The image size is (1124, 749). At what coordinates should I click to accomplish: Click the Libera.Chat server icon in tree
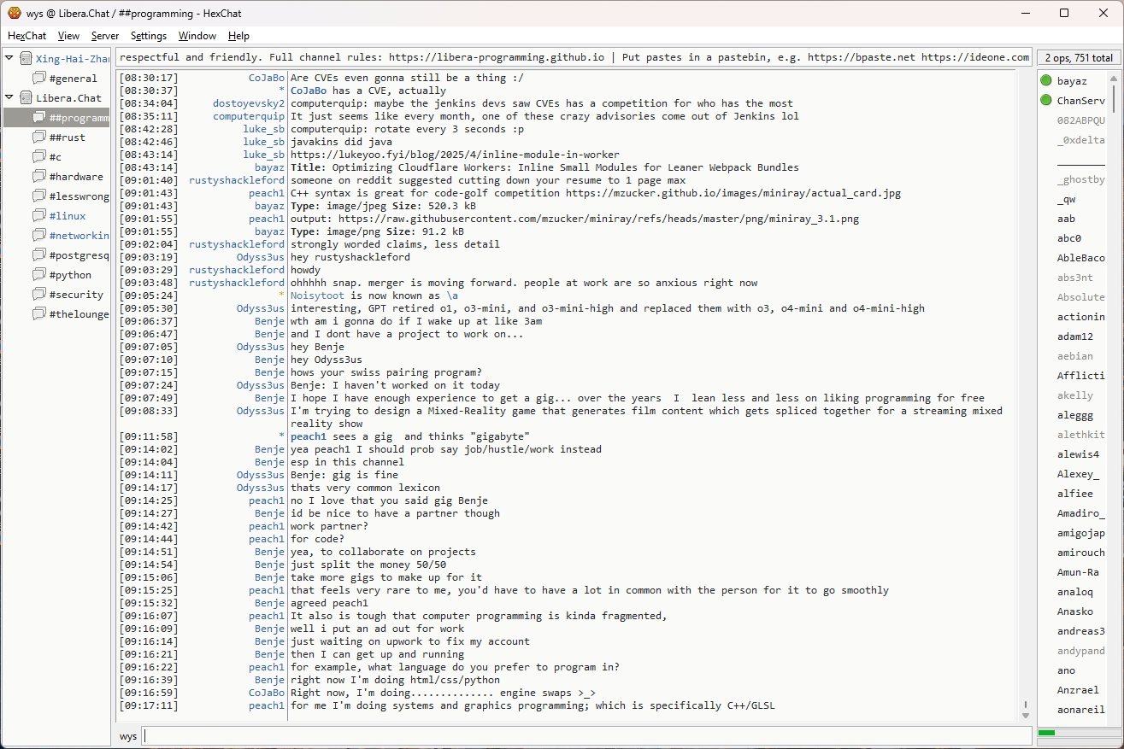pos(26,98)
